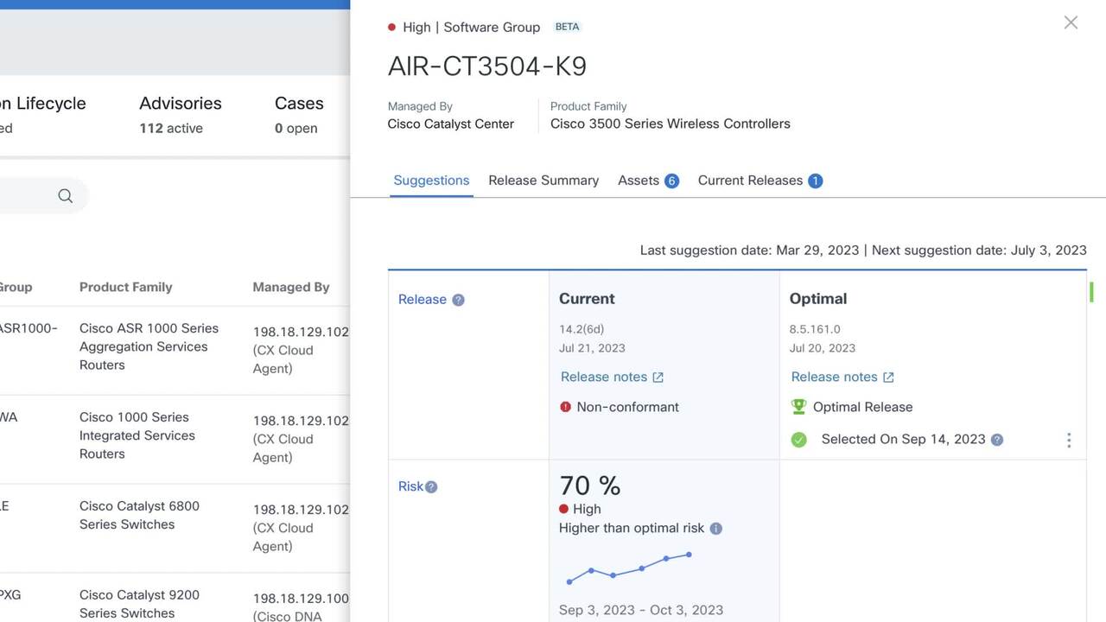Switch to the Suggestions tab
This screenshot has width=1106, height=622.
click(431, 180)
